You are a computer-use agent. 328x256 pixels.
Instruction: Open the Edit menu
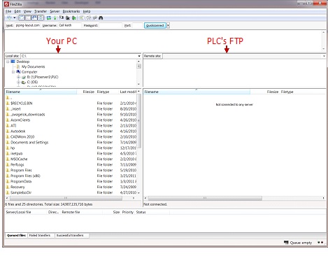tap(17, 11)
